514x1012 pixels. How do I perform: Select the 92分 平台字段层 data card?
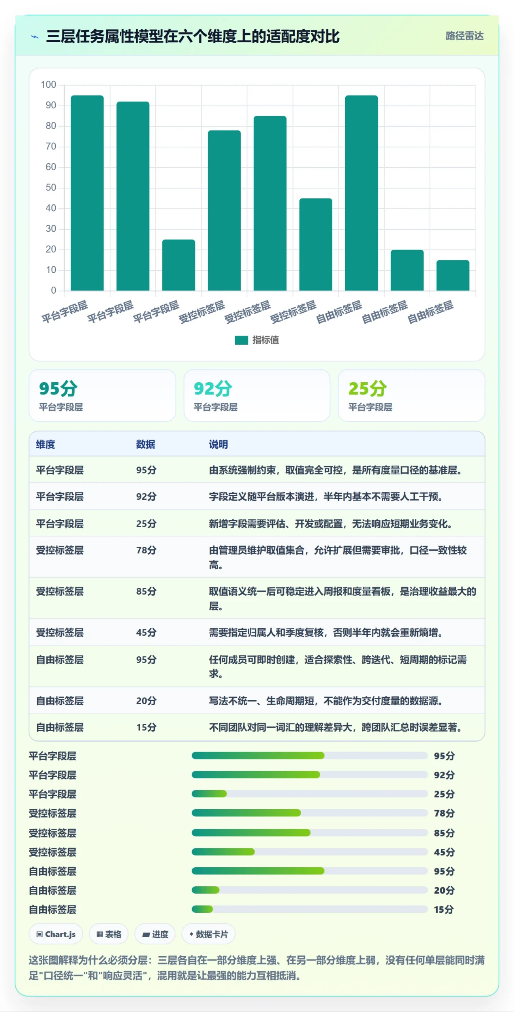[257, 395]
